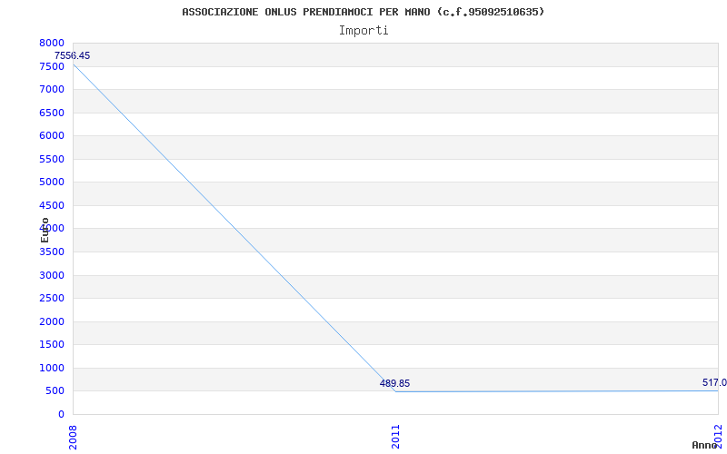Viewport: 727px width, 454px height.
Task: Select the 2008 x-axis year label
Action: click(73, 438)
